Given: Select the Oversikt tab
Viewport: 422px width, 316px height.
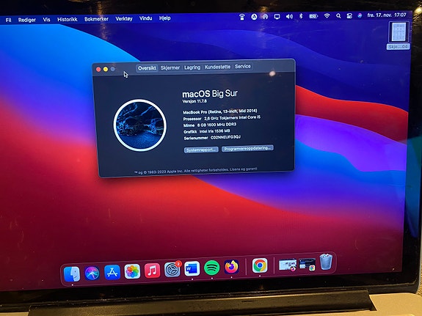Looking at the screenshot, I should [x=147, y=68].
